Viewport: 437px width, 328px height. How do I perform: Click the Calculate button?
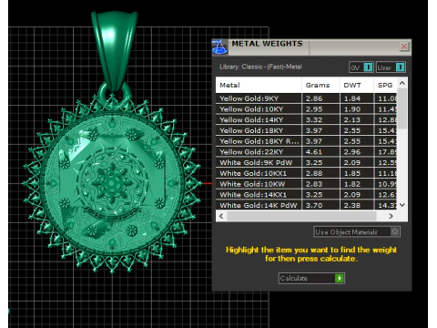311,278
